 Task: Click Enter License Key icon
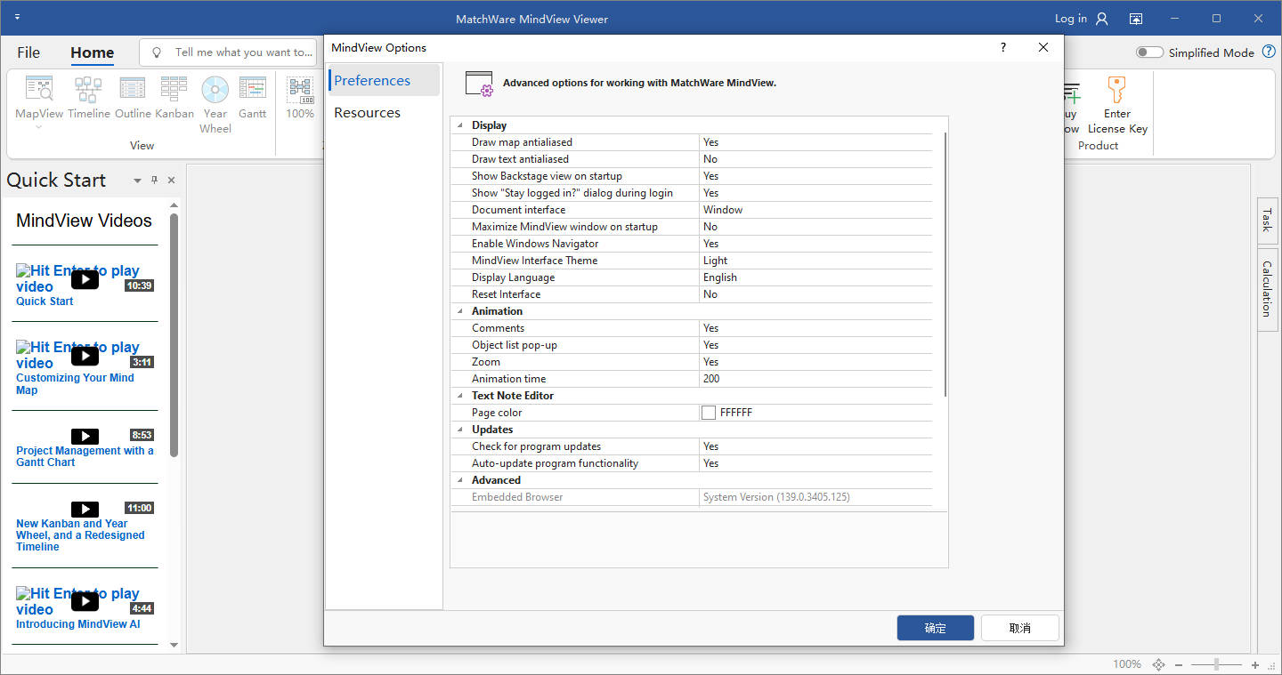tap(1116, 90)
